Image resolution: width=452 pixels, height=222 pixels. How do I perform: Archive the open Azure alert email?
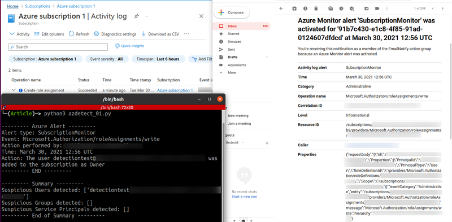coord(294,8)
